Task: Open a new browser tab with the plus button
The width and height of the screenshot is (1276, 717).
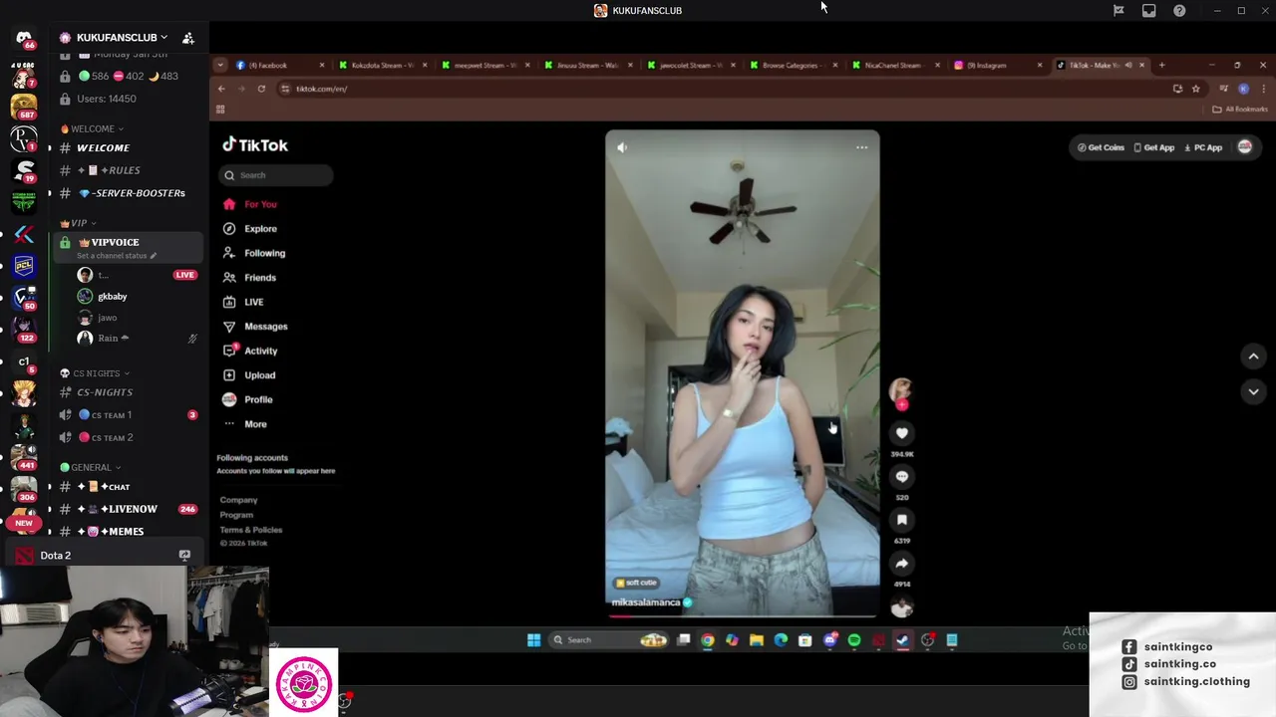Action: (1161, 66)
